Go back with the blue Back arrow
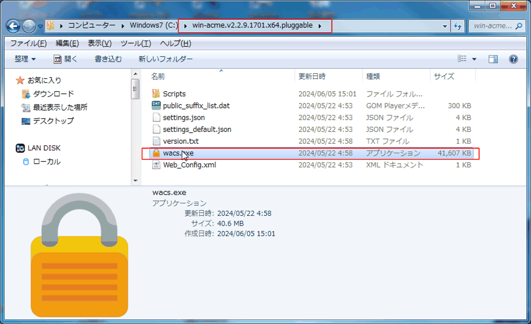This screenshot has width=531, height=324. coord(13,26)
